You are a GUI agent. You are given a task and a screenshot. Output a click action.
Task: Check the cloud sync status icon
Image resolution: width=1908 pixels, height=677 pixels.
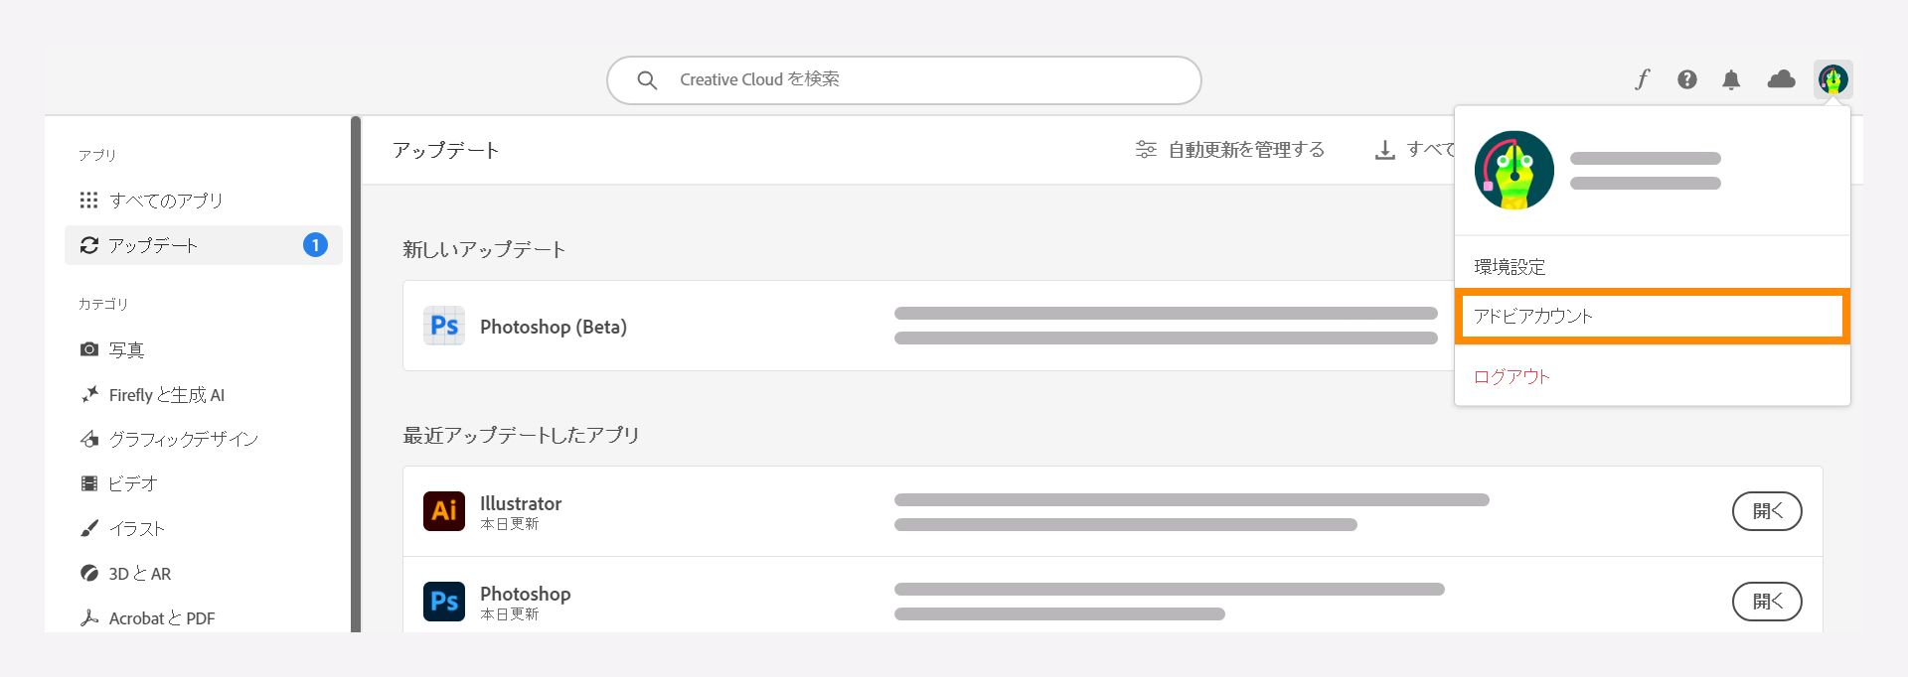pos(1780,79)
